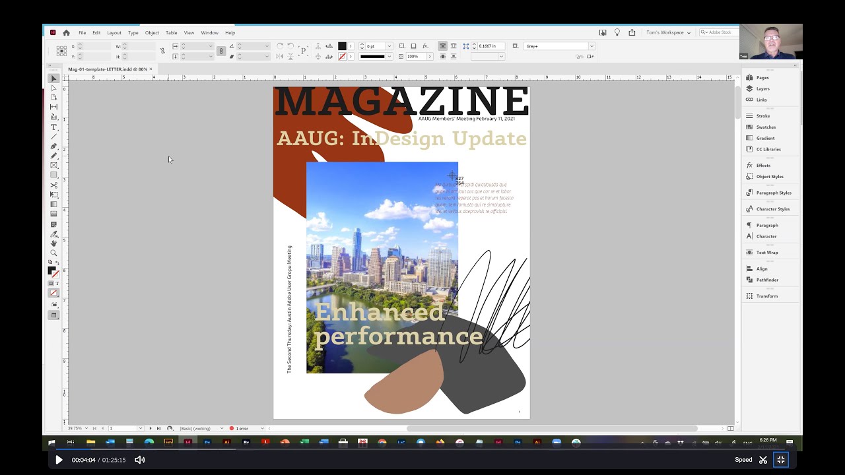Select the Scissors tool
The image size is (845, 475).
(54, 185)
